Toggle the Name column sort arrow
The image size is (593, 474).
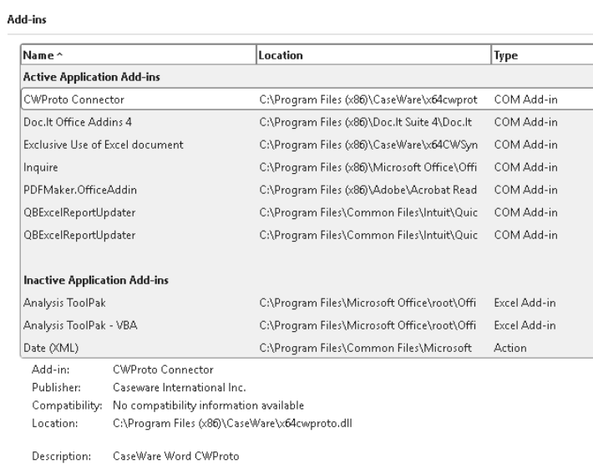point(59,55)
